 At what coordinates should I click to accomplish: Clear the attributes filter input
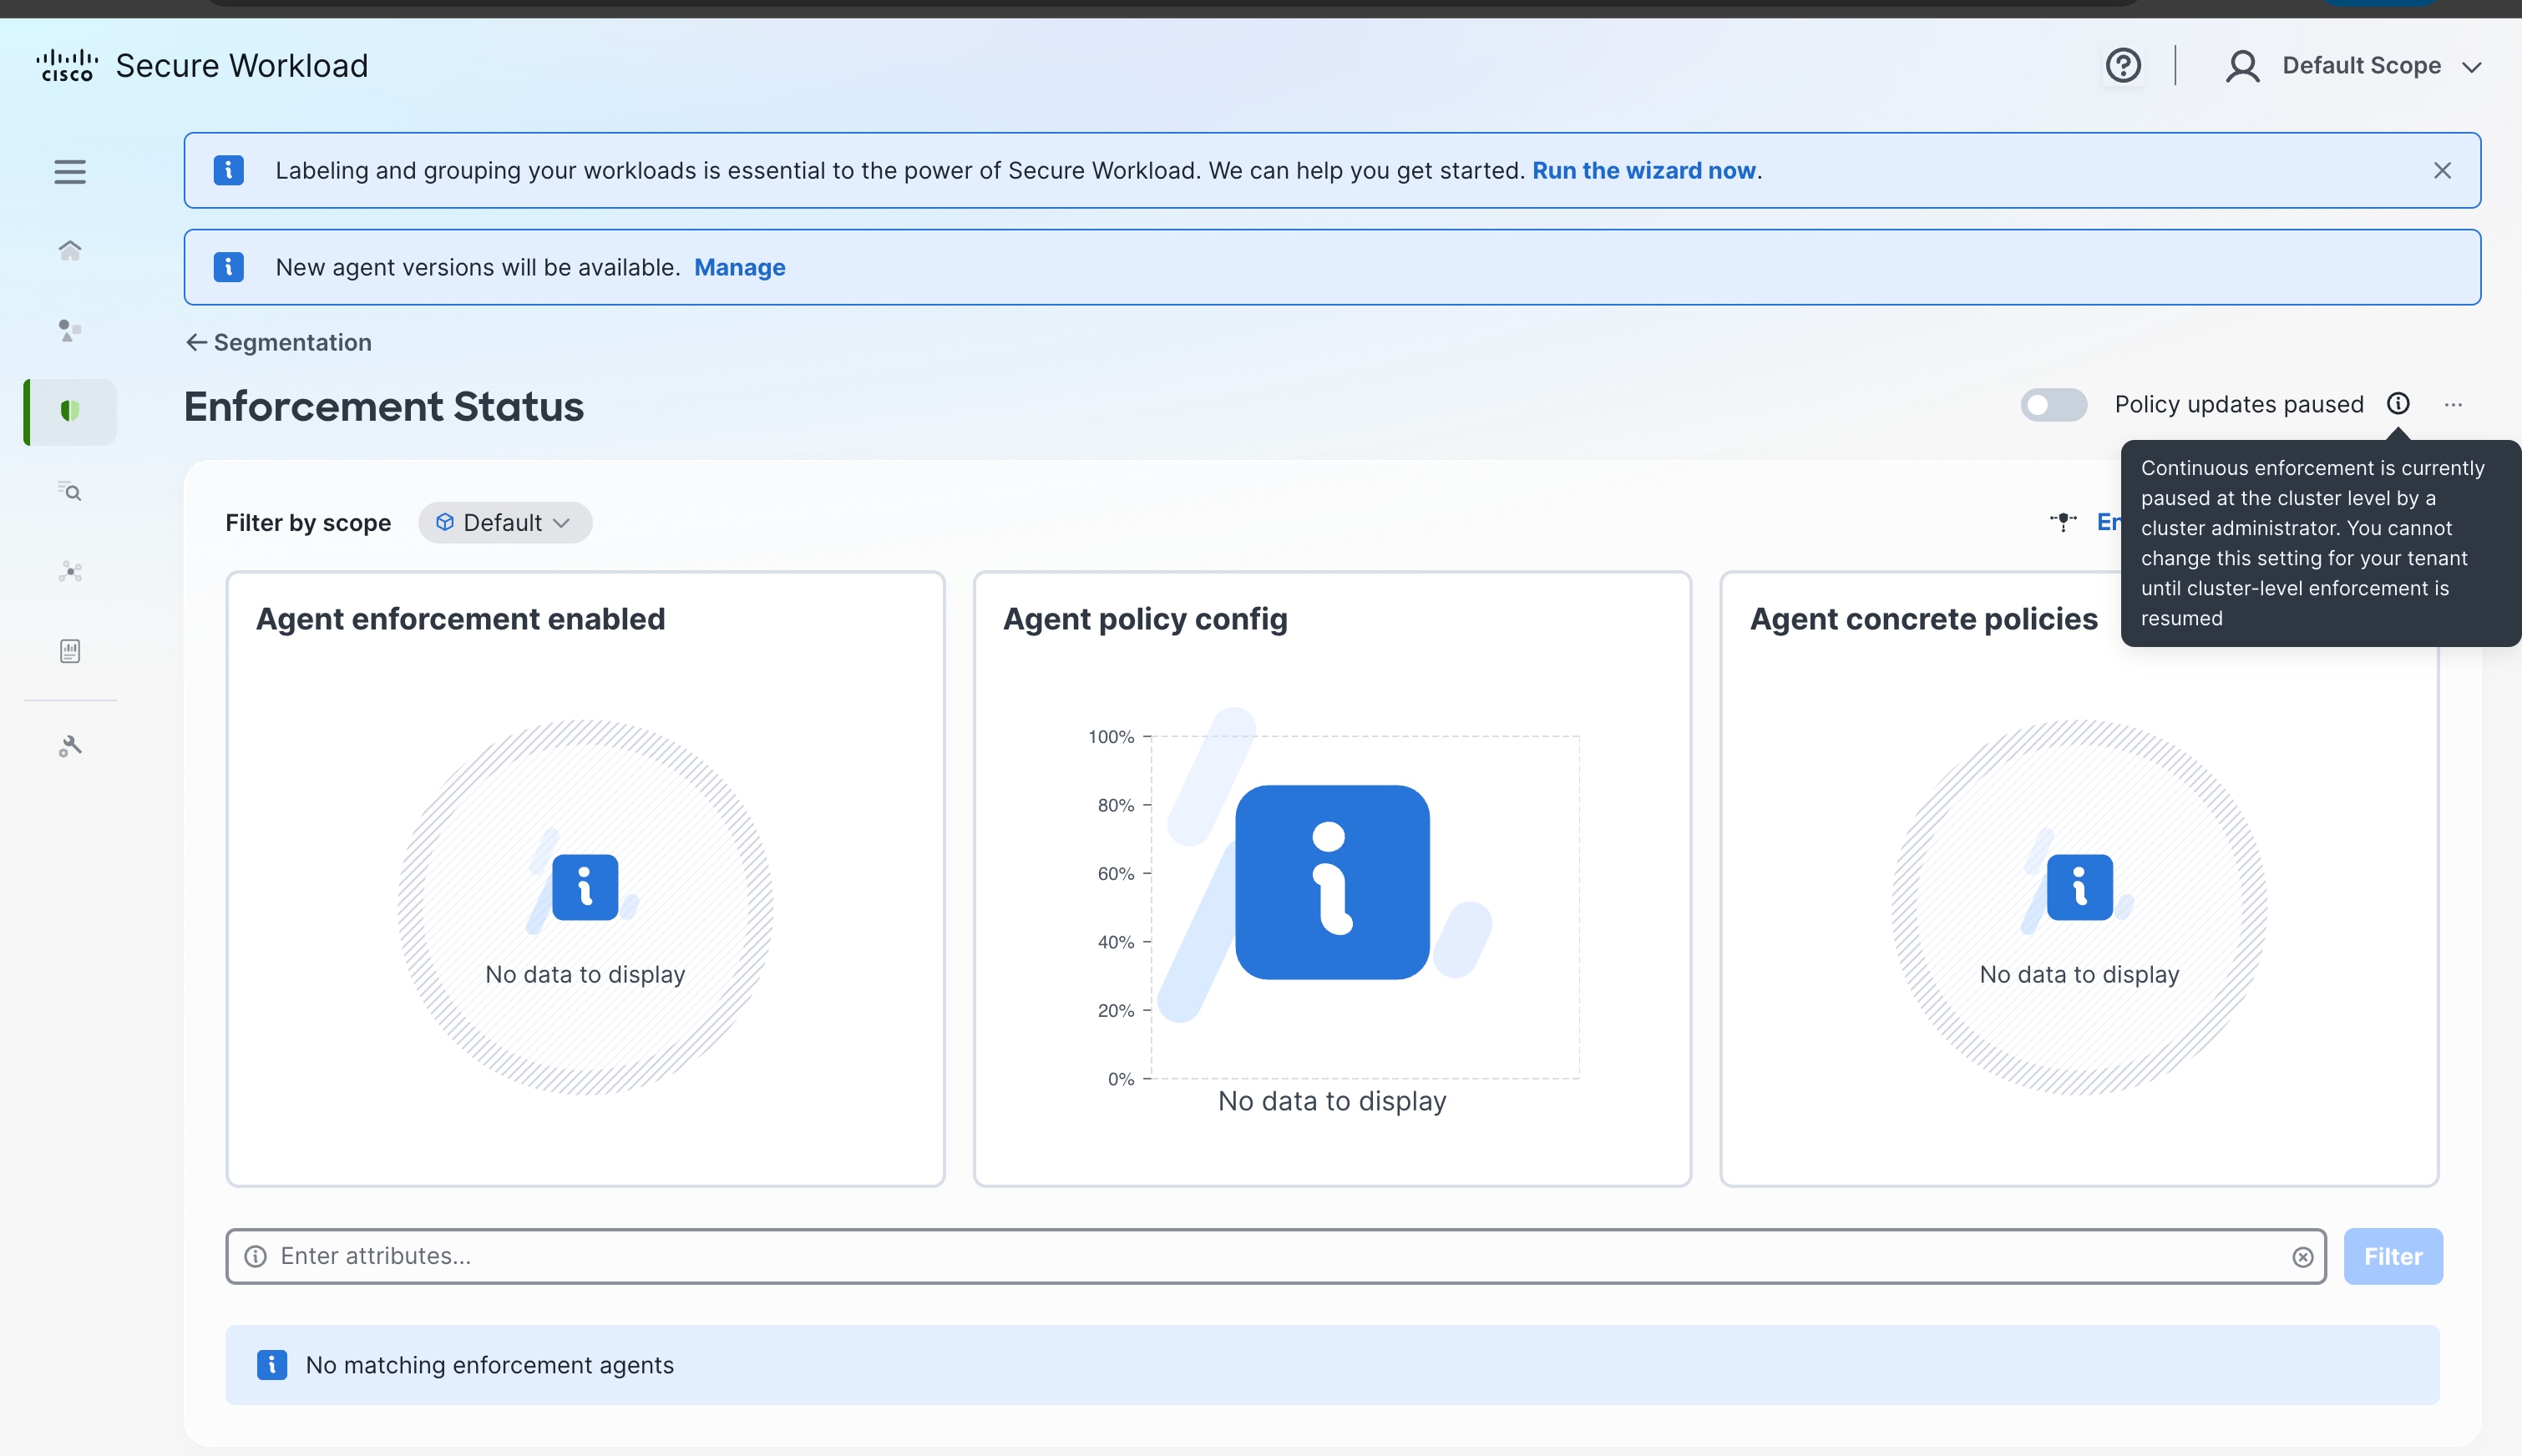click(2303, 1257)
